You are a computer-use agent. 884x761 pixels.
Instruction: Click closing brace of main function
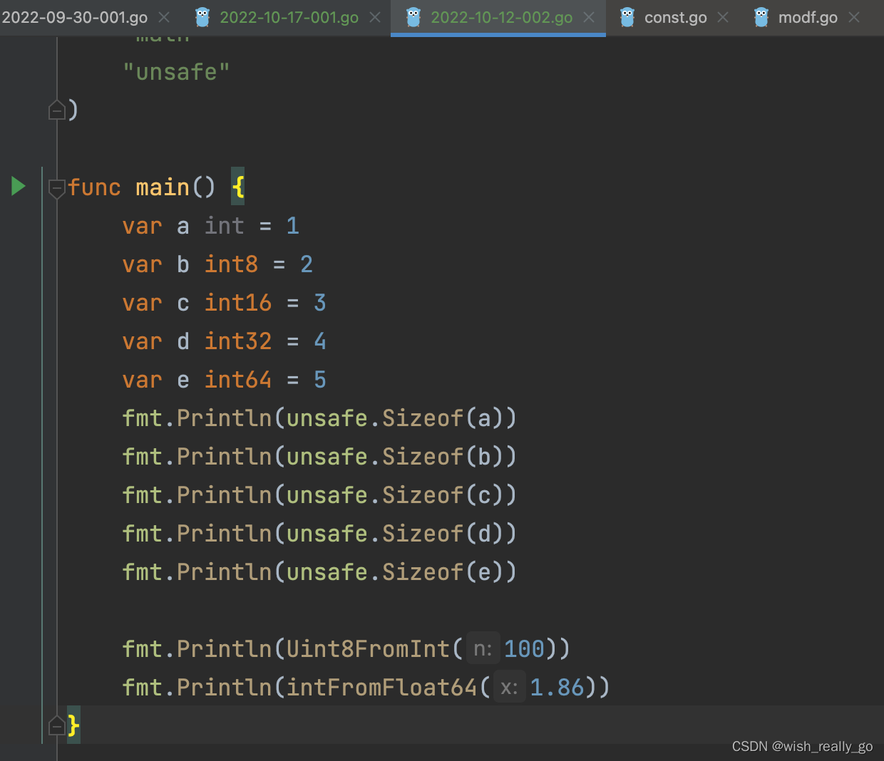(x=73, y=725)
